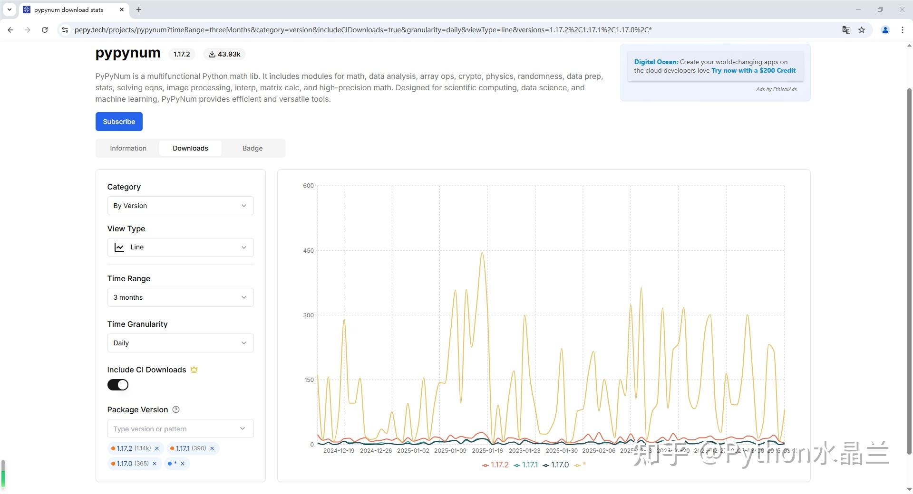Remove the 1.17.1 version chip
913x494 pixels.
[212, 448]
